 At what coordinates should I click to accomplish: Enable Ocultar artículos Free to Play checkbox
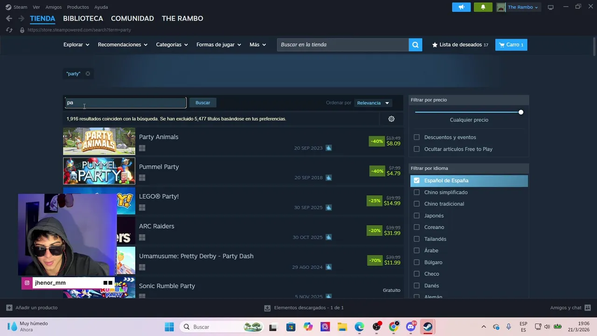click(417, 149)
